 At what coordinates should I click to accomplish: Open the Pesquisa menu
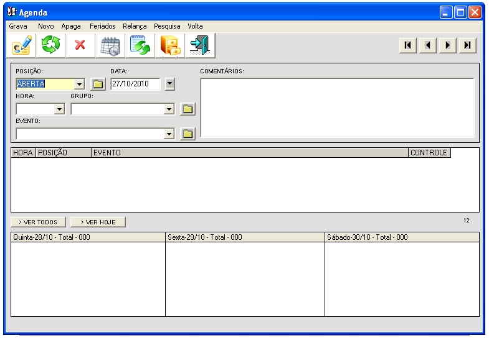click(x=167, y=26)
